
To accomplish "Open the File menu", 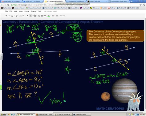I will pyautogui.click(x=6, y=11).
